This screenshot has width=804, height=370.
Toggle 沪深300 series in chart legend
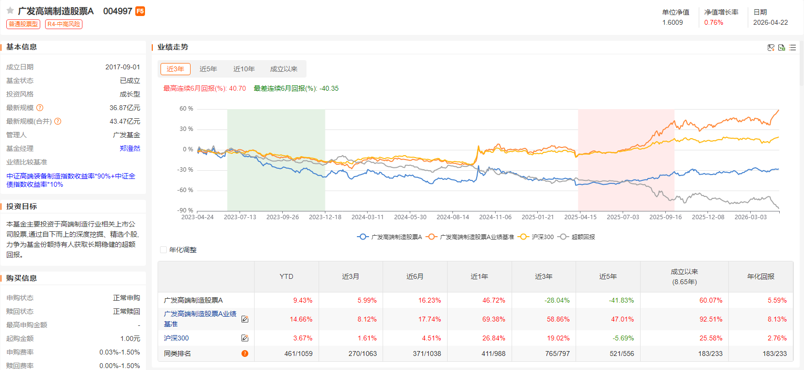(x=536, y=237)
